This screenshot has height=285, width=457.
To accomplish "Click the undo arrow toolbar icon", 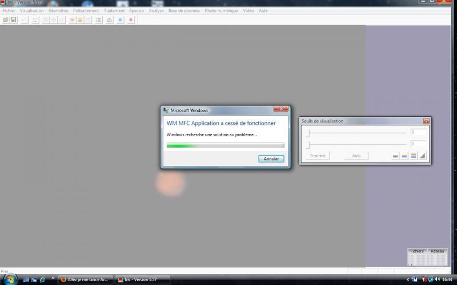I will (25, 20).
